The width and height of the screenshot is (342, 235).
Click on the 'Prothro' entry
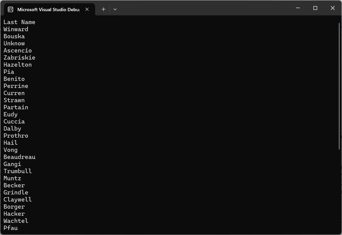click(16, 136)
